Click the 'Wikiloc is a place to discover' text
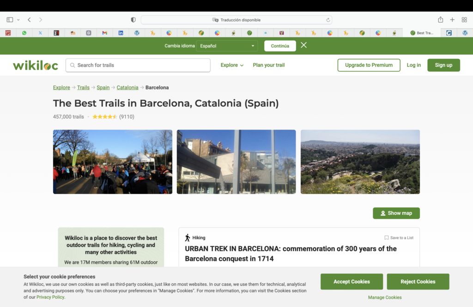473x307 pixels. 111,245
